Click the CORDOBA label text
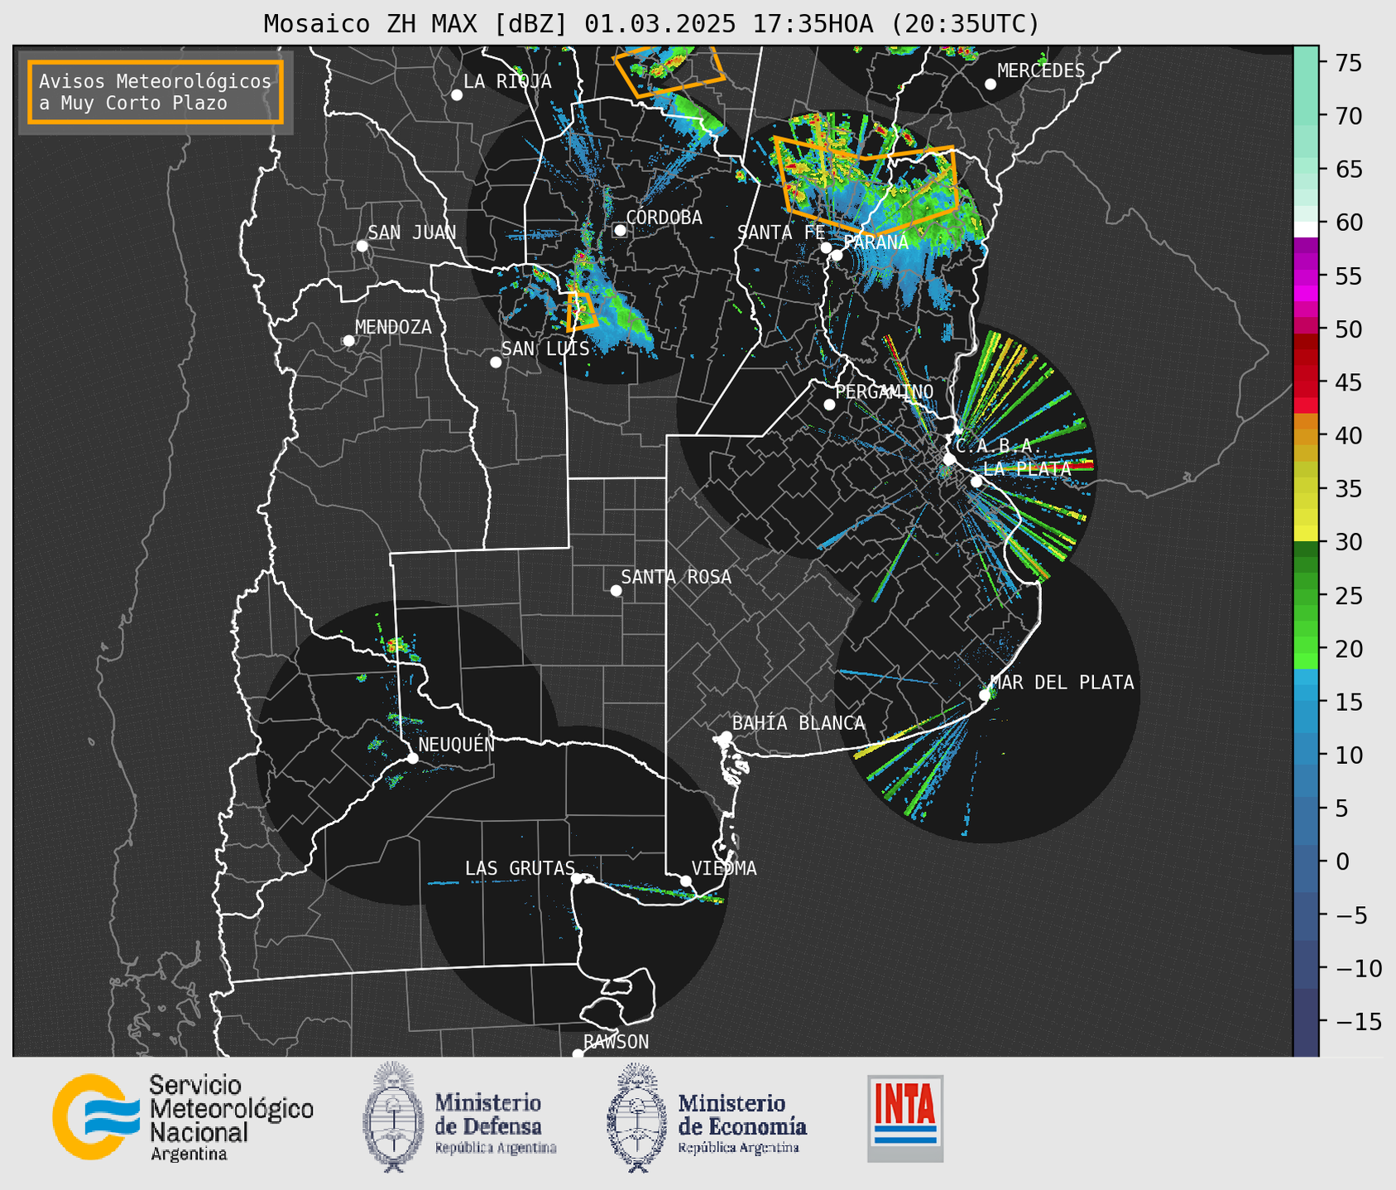This screenshot has width=1396, height=1190. coord(664,218)
